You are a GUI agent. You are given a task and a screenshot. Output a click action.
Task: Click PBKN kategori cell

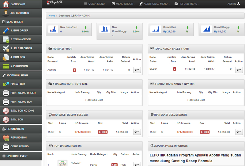pyautogui.click(x=94, y=165)
